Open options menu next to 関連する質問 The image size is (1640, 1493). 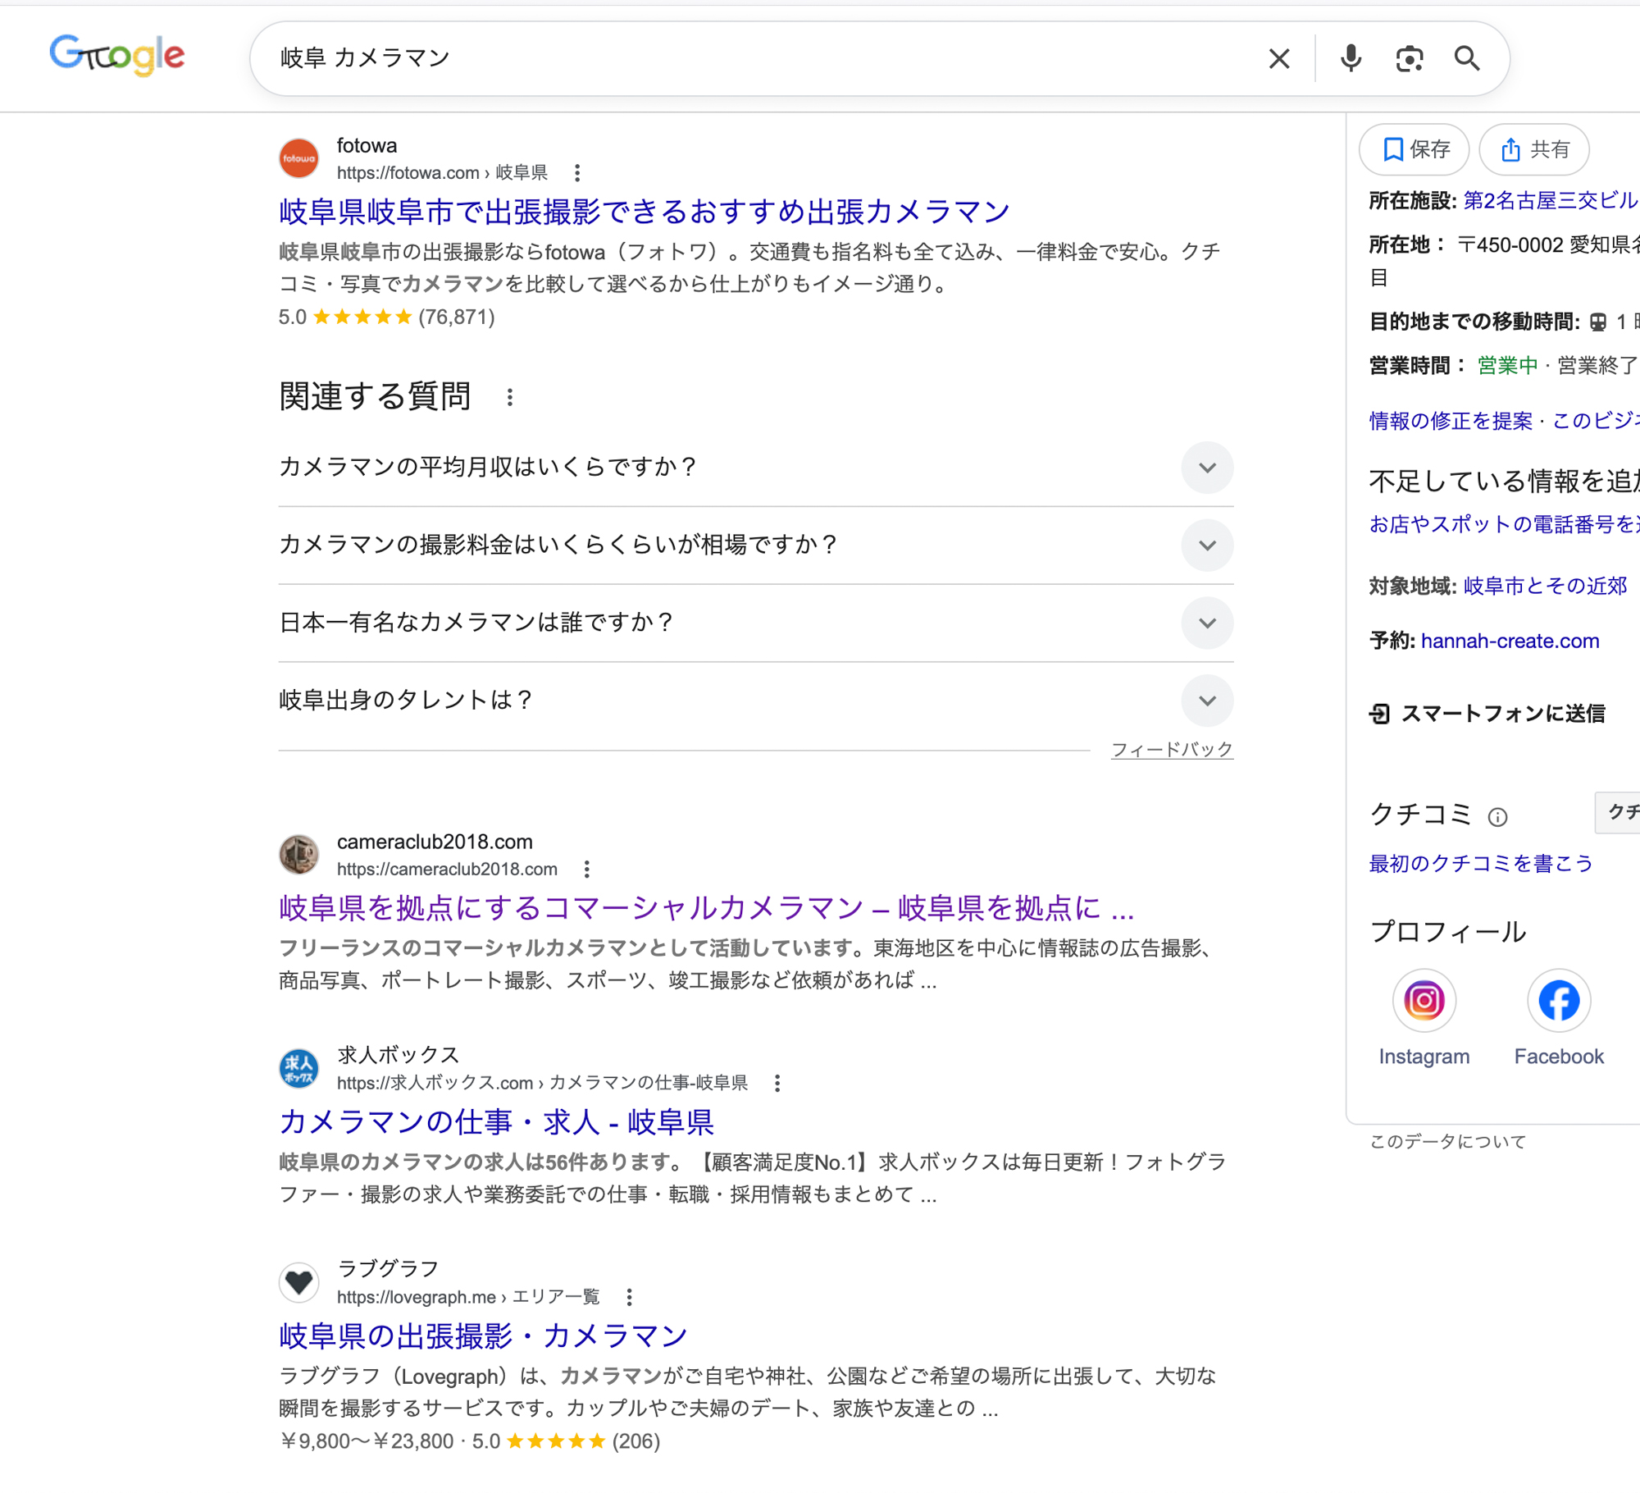(x=510, y=398)
